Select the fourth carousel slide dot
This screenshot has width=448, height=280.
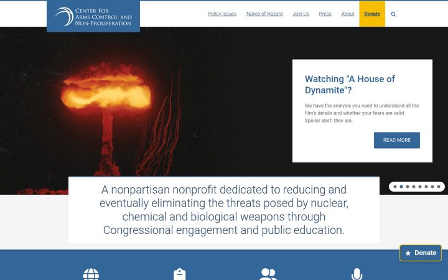[x=414, y=187]
